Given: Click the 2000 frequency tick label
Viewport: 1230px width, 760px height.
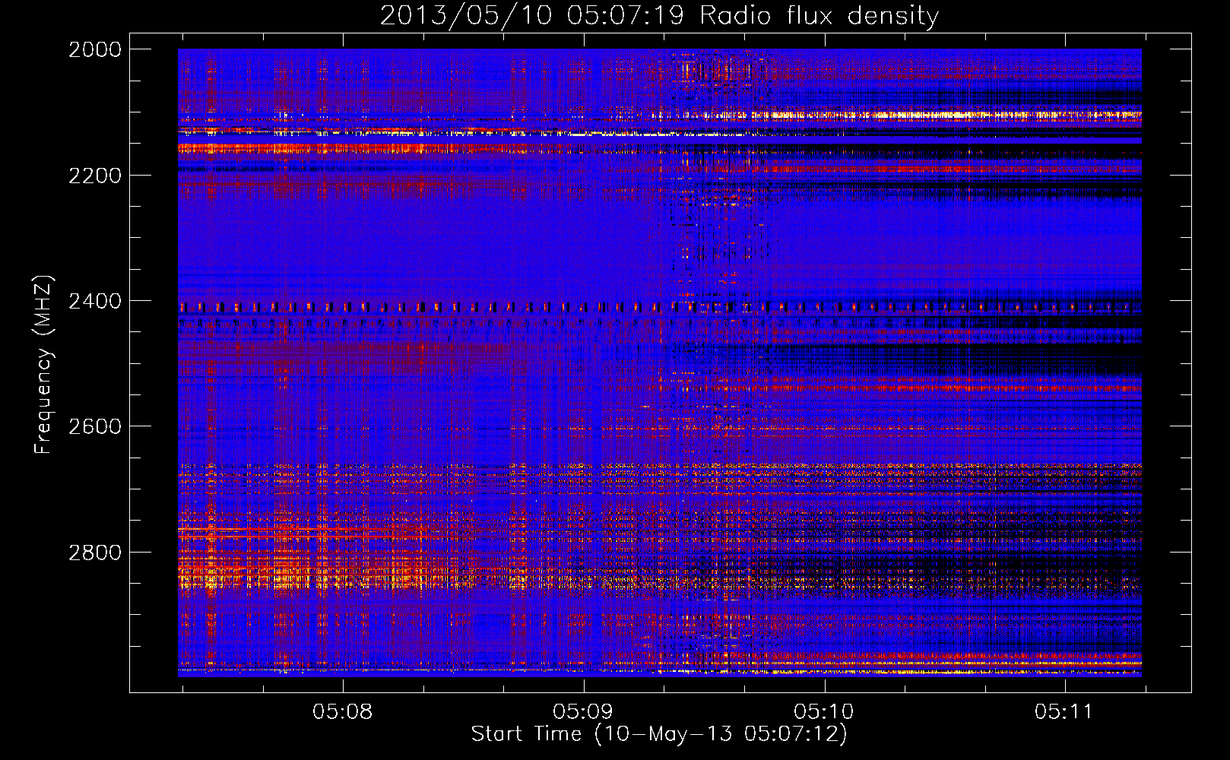Looking at the screenshot, I should [x=95, y=49].
